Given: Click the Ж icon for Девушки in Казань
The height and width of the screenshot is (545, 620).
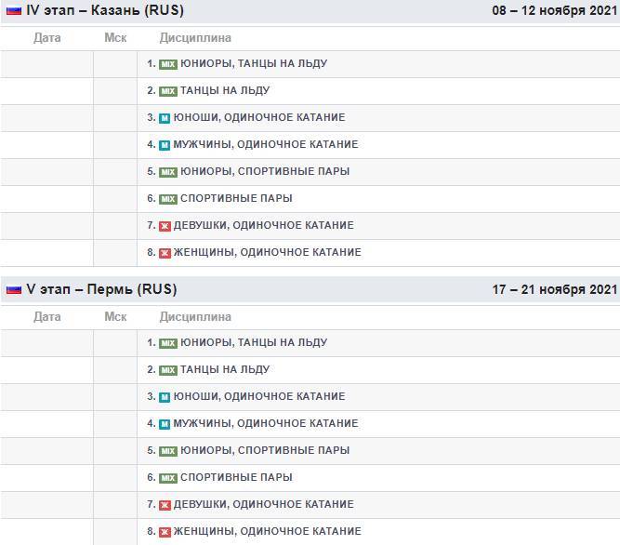Looking at the screenshot, I should click(165, 226).
